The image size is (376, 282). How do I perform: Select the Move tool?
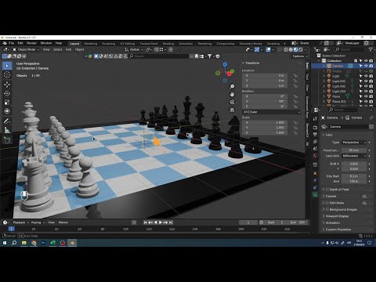coord(7,85)
